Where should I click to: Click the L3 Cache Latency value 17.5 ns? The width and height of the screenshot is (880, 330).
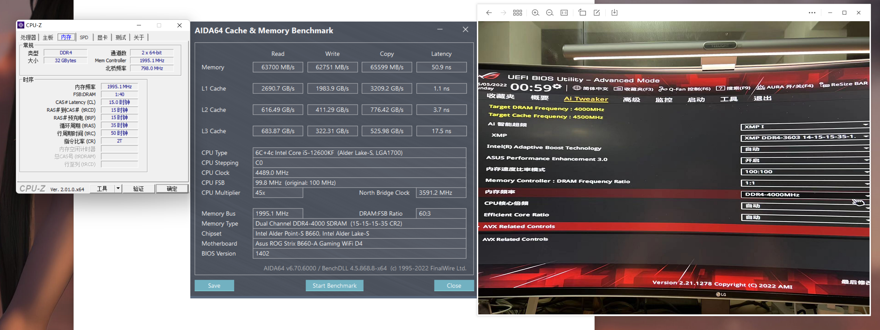tap(441, 131)
